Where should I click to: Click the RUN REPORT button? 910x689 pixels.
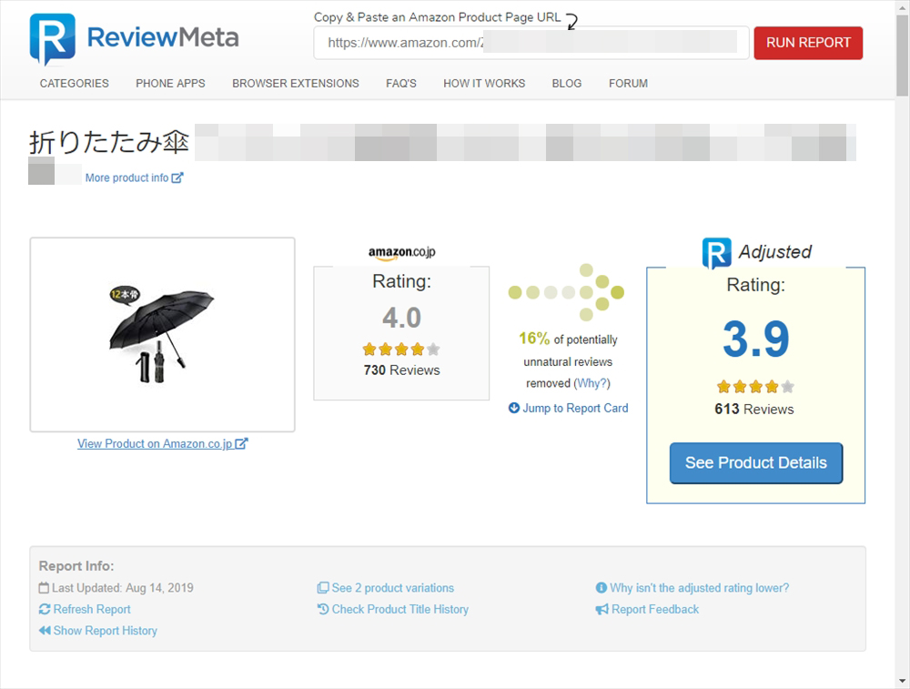808,43
